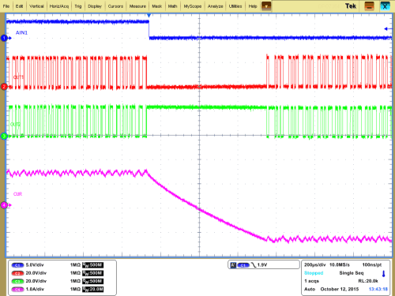Click the trigger level arrow on right edge
Image resolution: width=395 pixels, height=296 pixels.
[388, 29]
